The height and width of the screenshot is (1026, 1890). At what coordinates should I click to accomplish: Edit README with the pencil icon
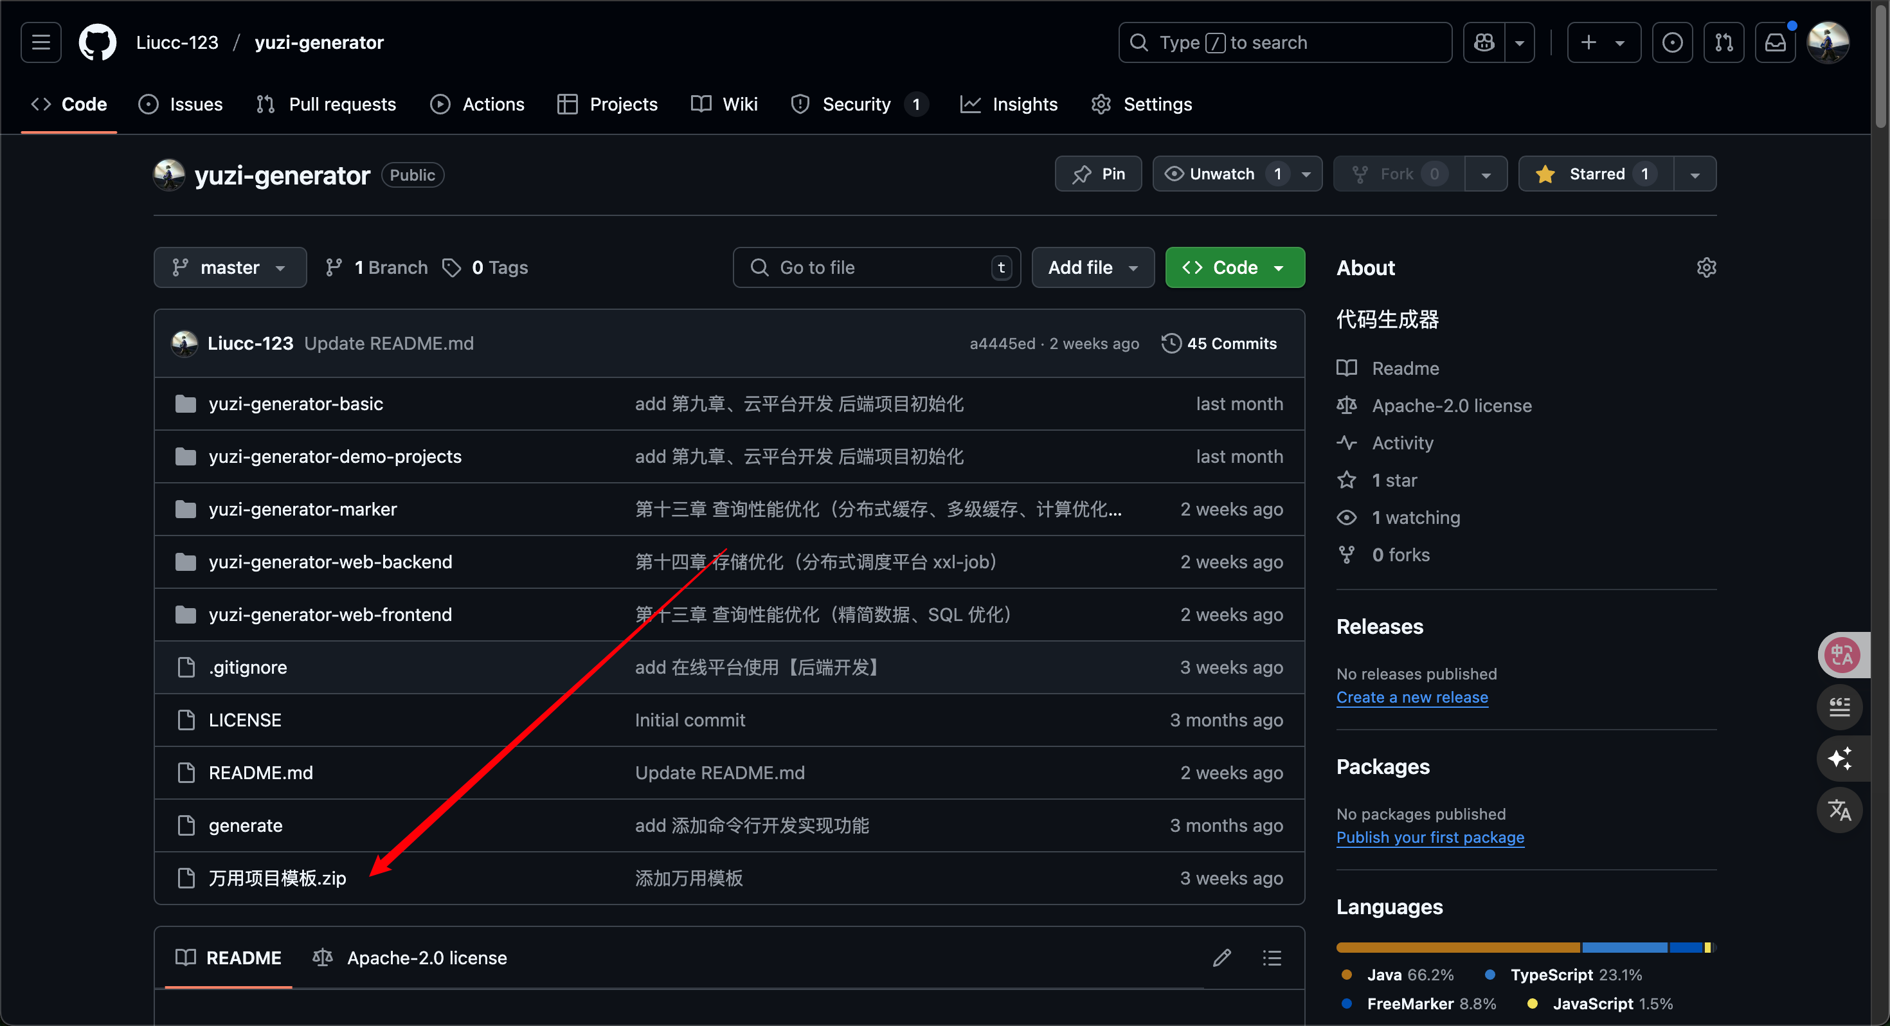(x=1221, y=958)
